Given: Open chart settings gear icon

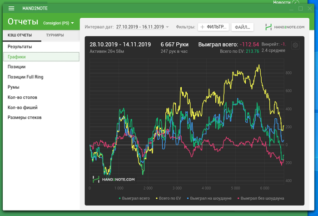Looking at the screenshot, I should (x=295, y=45).
